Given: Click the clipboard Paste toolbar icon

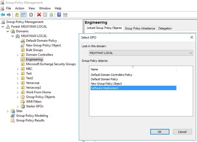Looking at the screenshot, I should pos(31,15).
